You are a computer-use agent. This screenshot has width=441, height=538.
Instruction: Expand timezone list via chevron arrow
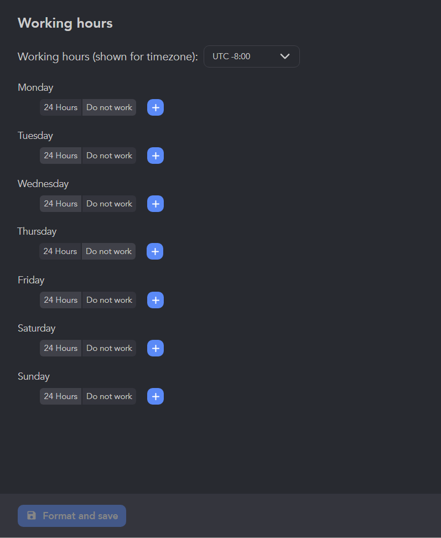[x=285, y=56]
